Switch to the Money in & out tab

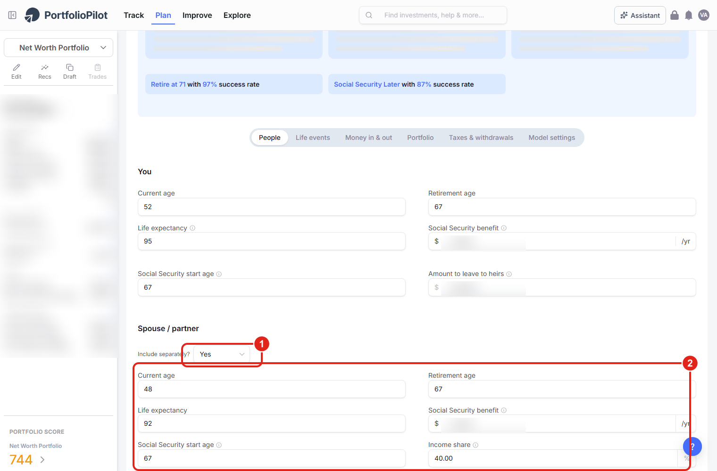(x=368, y=138)
